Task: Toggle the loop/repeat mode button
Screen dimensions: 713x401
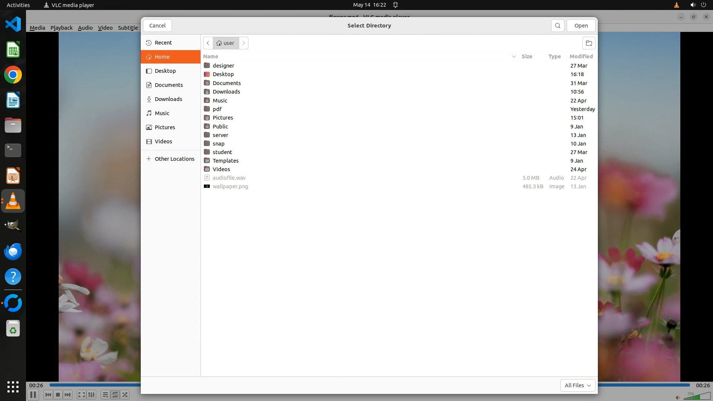Action: coord(115,395)
